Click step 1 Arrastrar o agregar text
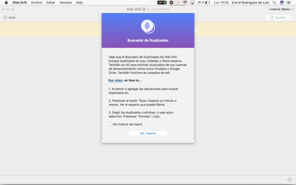 click(143, 91)
